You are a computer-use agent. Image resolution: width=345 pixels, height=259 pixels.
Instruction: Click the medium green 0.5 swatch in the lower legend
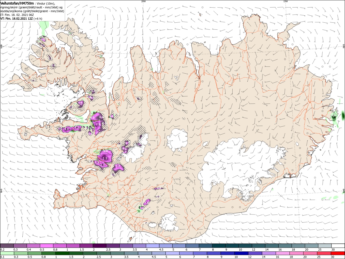[34, 253]
